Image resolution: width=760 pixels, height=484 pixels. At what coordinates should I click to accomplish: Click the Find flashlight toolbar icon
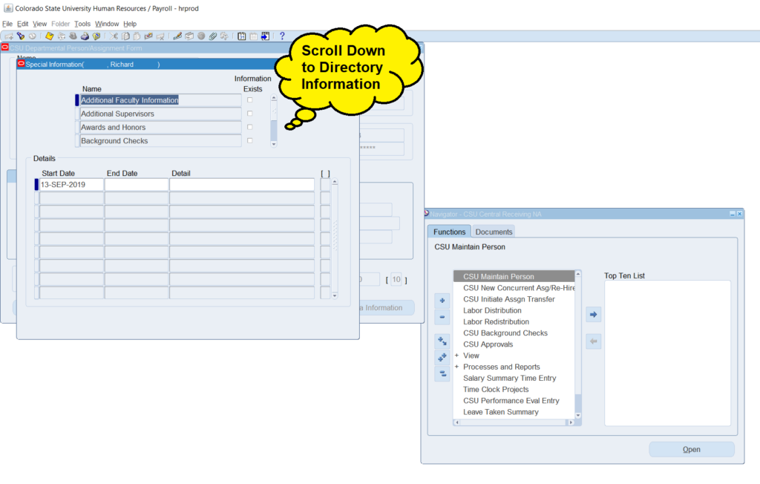[x=20, y=36]
